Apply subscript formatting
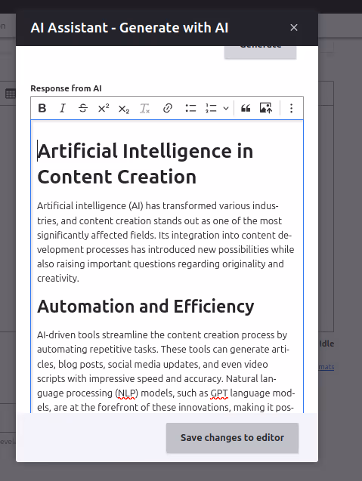 pyautogui.click(x=124, y=108)
